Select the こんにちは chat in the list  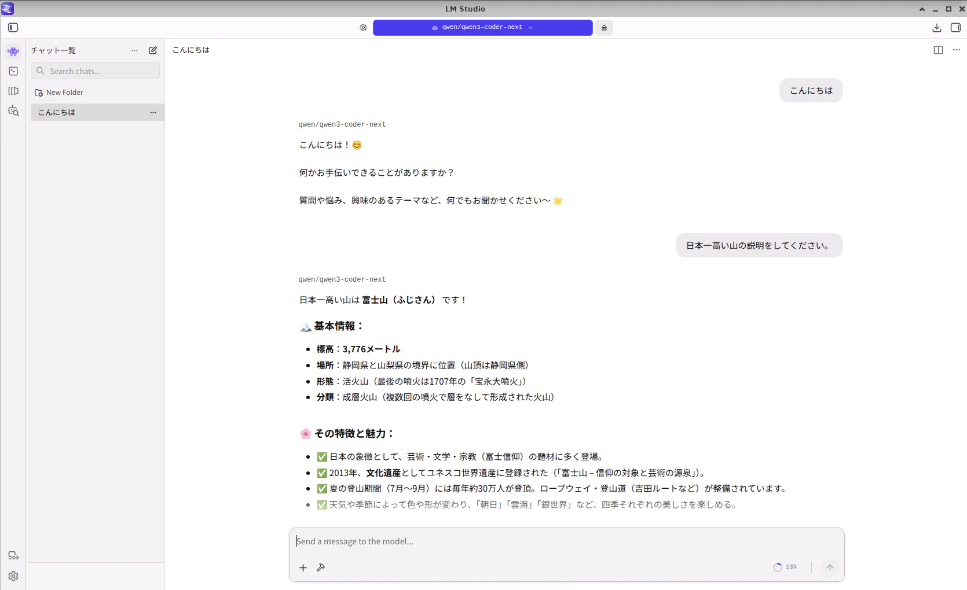(x=97, y=112)
